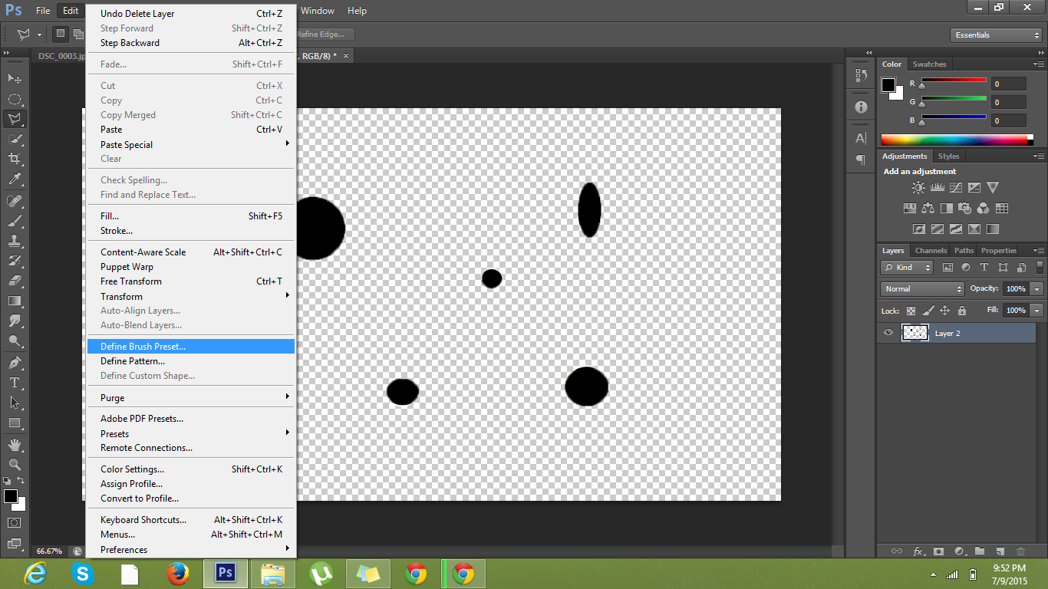Select the Quick Selection tool
The image size is (1048, 589).
(x=15, y=139)
